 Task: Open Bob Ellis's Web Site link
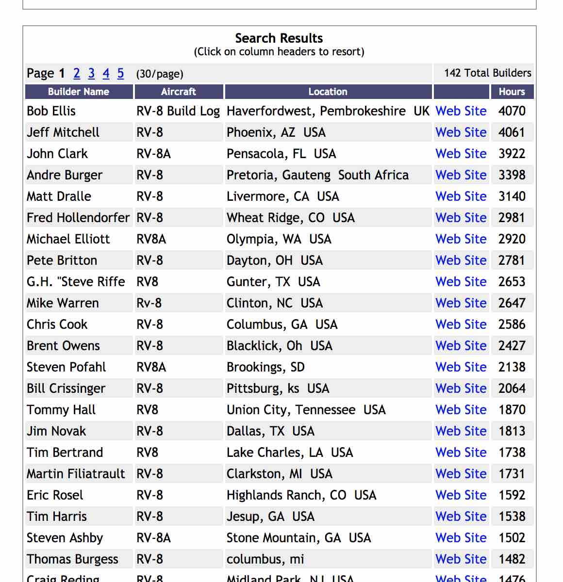click(461, 111)
